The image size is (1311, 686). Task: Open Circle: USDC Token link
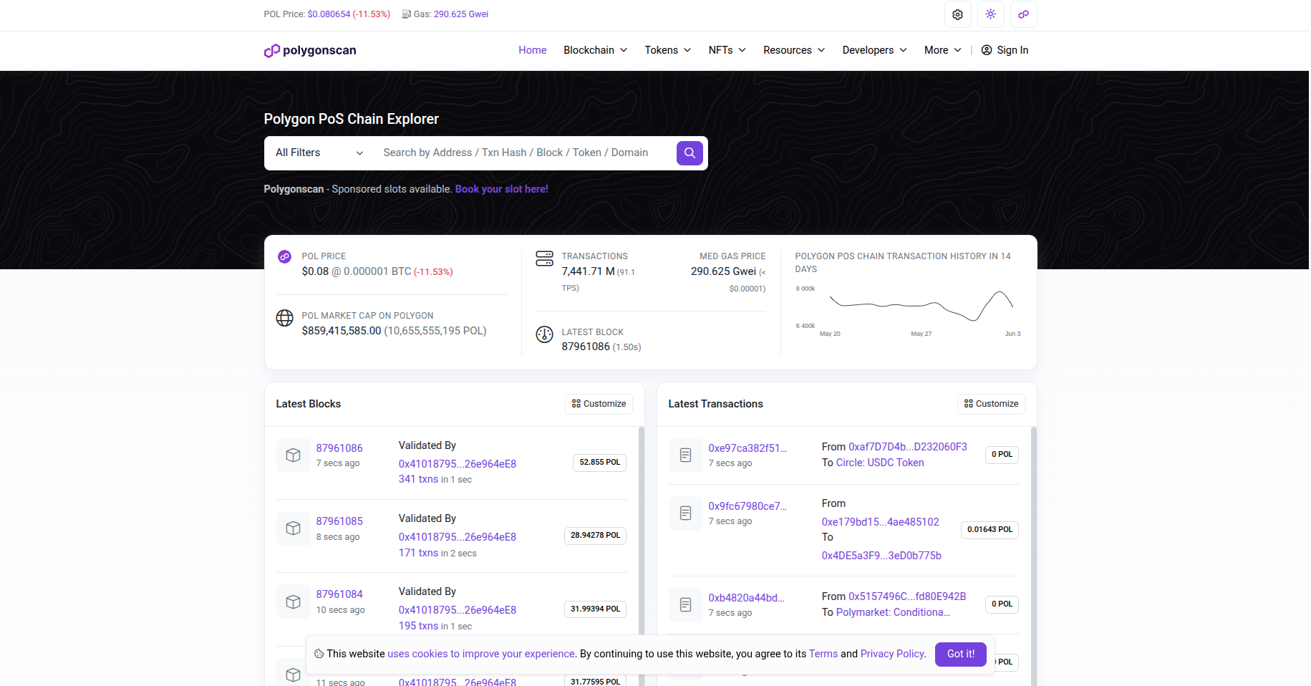click(x=880, y=463)
